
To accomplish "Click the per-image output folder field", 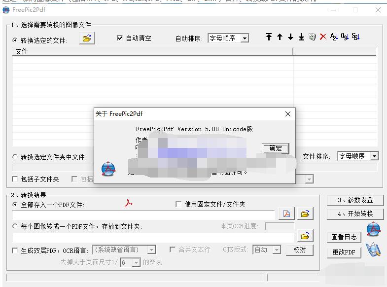I will tap(153, 237).
